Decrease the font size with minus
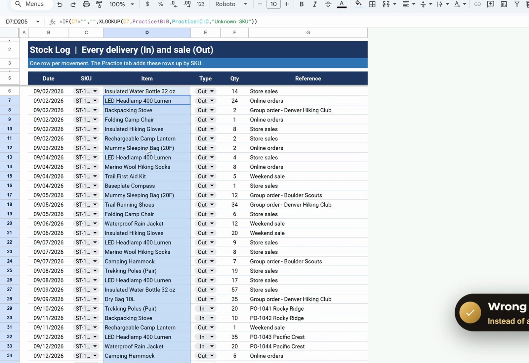 tap(260, 4)
